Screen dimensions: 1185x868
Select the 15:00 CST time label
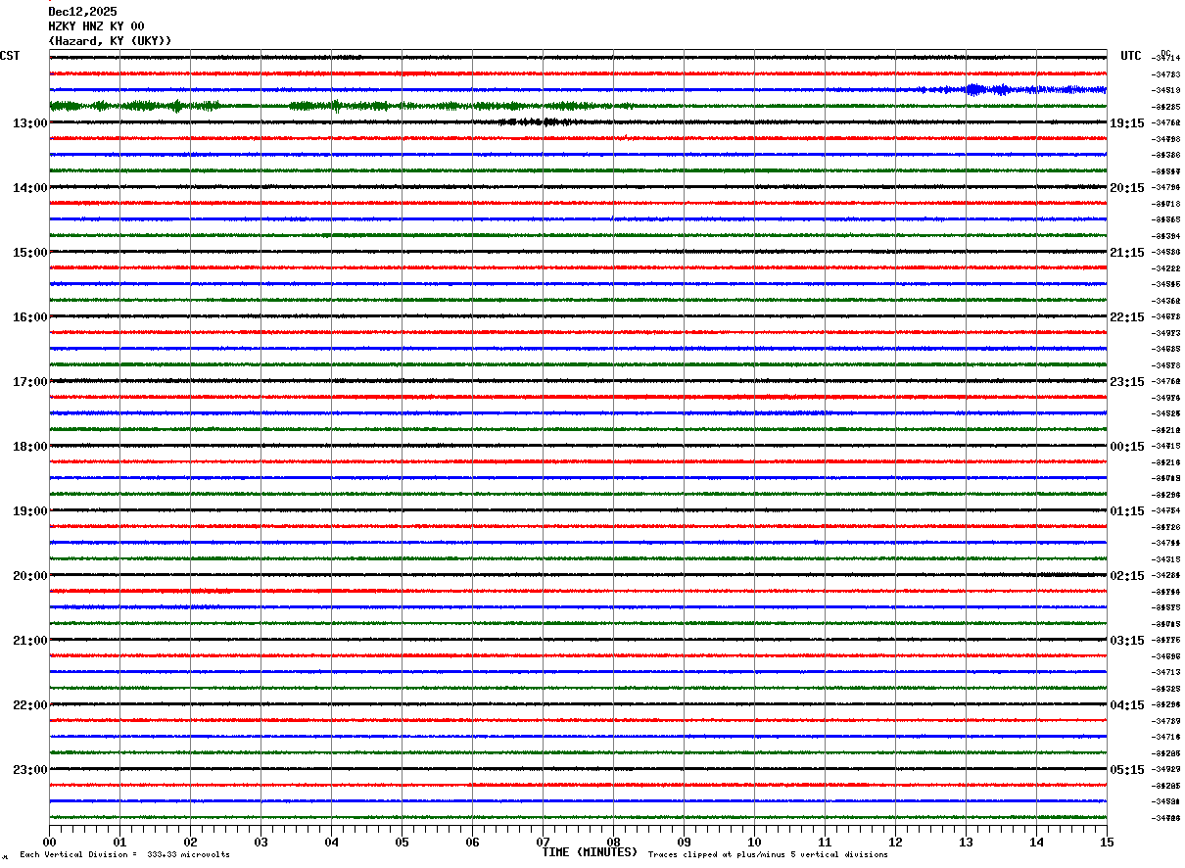coord(30,253)
